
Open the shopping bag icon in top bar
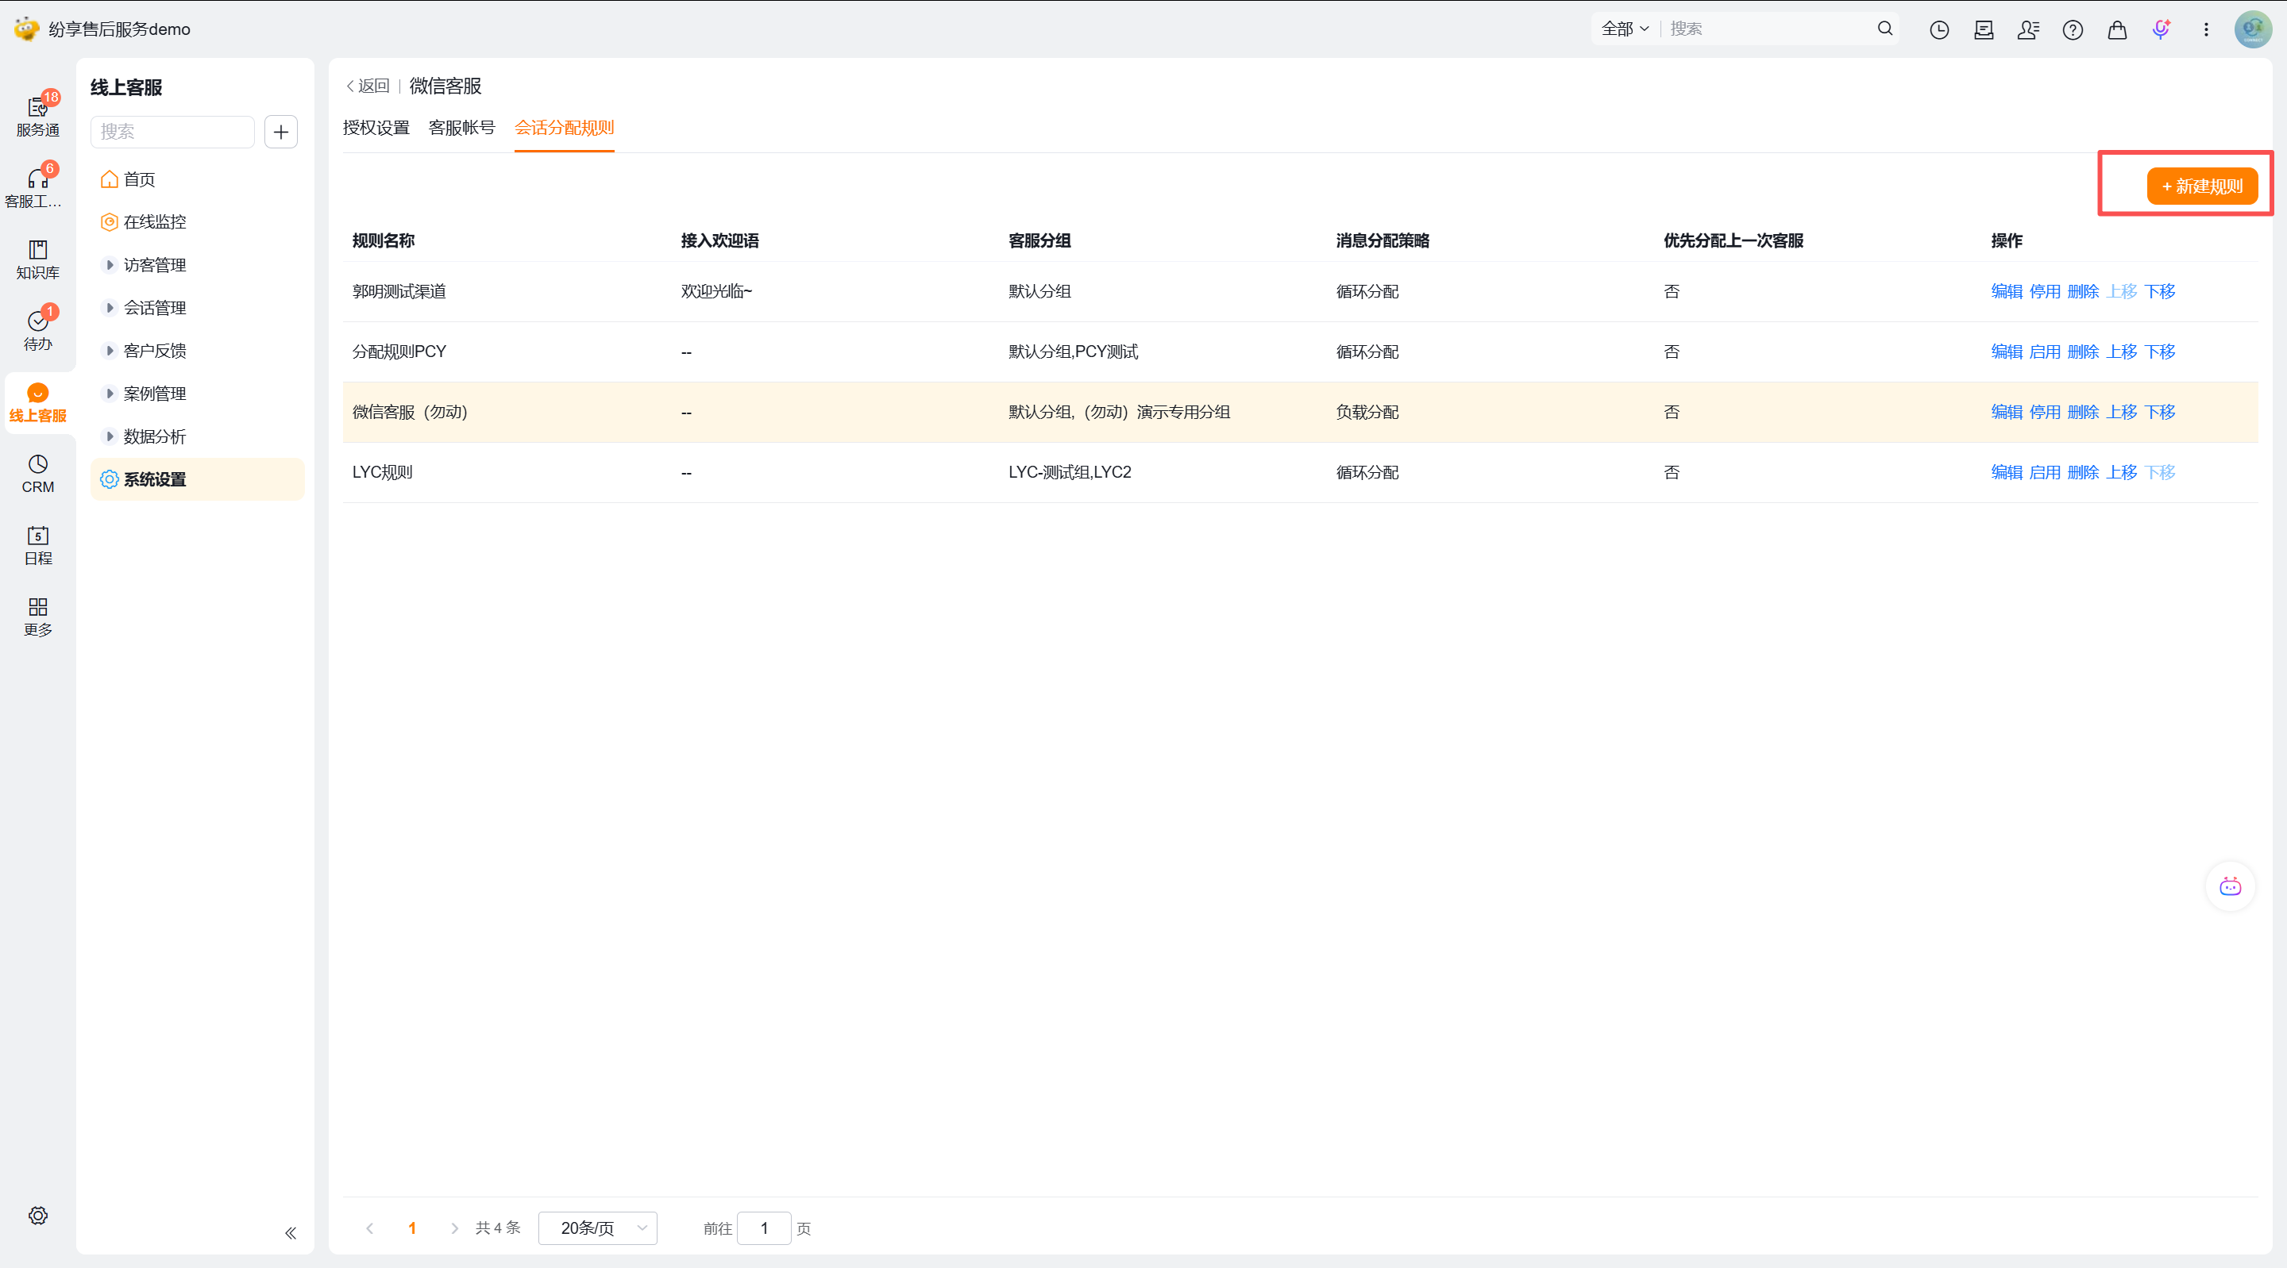pyautogui.click(x=2116, y=29)
